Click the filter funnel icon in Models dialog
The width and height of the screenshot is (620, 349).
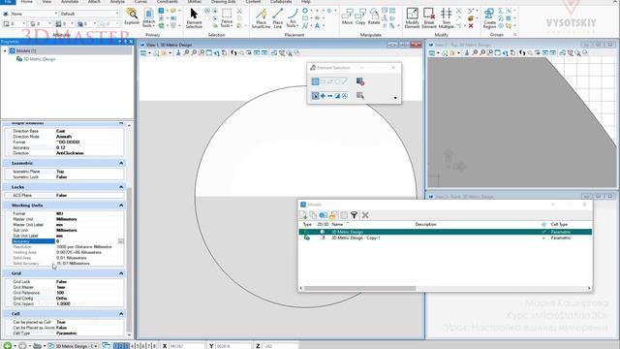pos(354,215)
